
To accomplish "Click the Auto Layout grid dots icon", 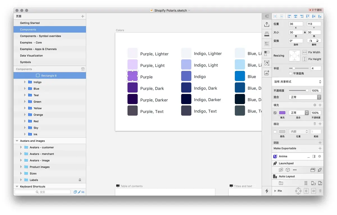I will (306, 183).
